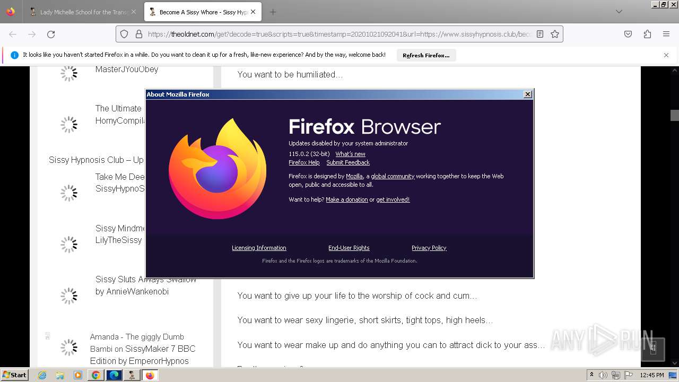
Task: Close the About Mozilla Firefox dialog
Action: 528,94
